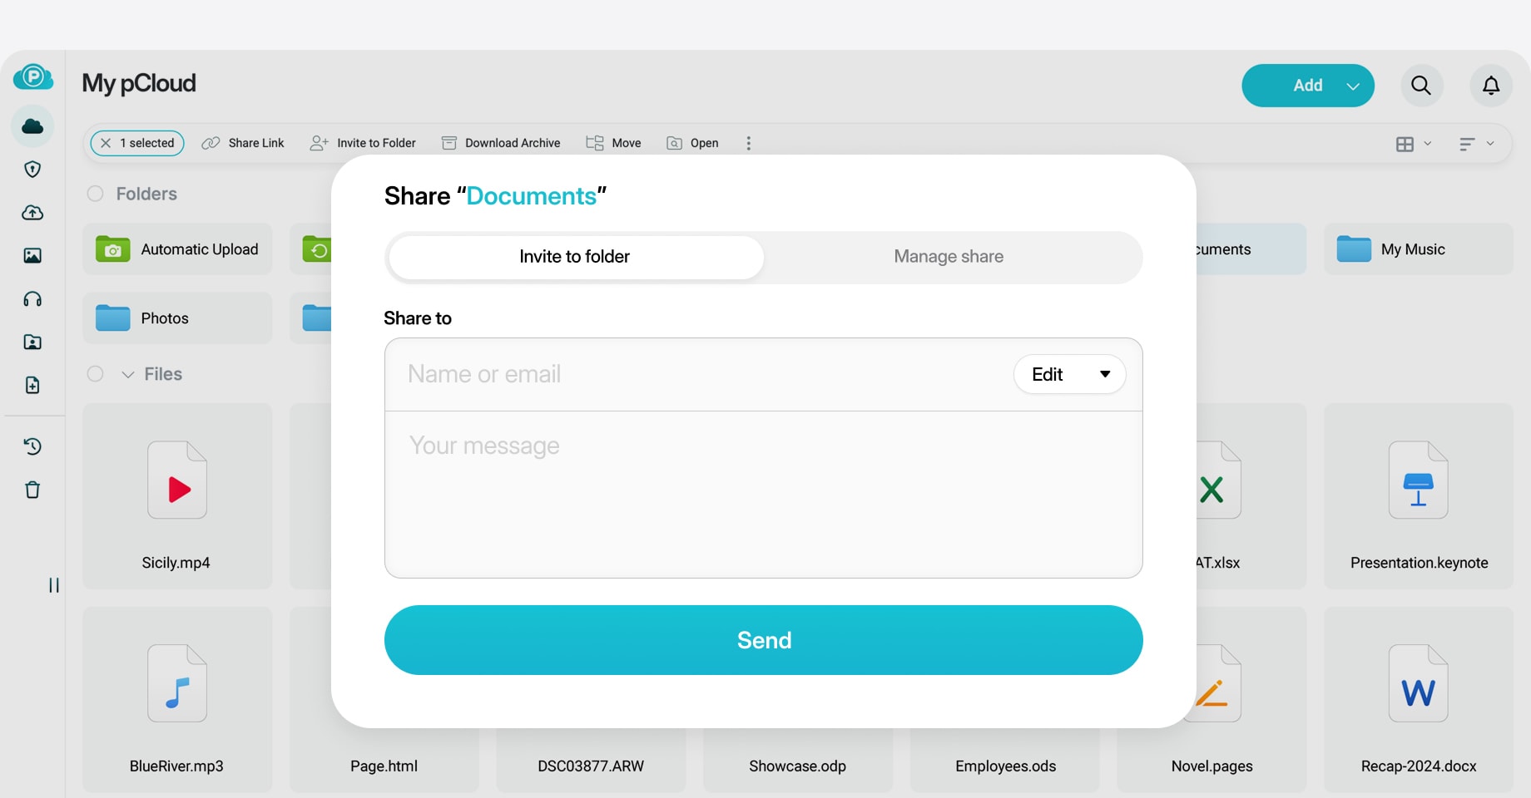Expand the Add button dropdown
The height and width of the screenshot is (798, 1531).
pyautogui.click(x=1353, y=86)
